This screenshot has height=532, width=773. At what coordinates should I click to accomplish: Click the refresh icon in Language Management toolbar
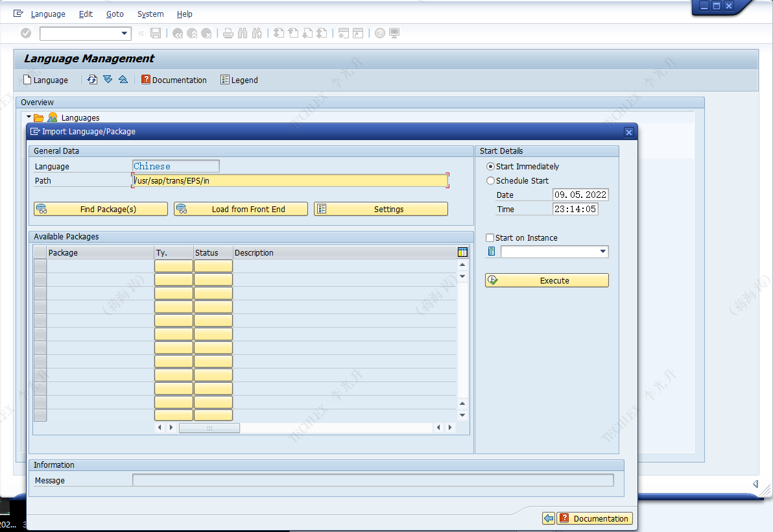click(x=92, y=79)
